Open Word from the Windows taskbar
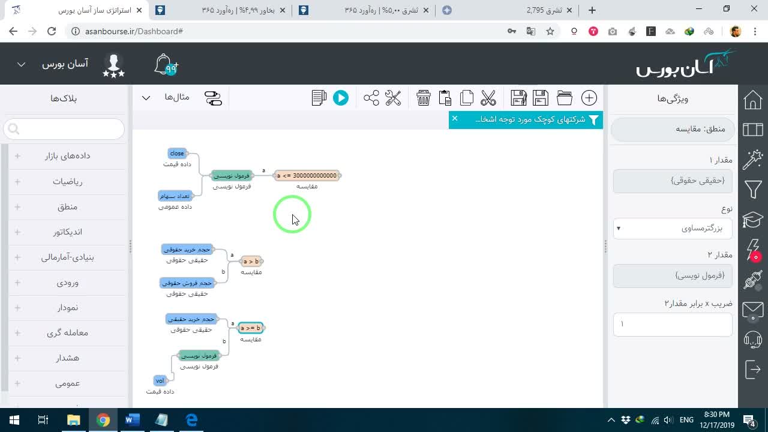Image resolution: width=768 pixels, height=432 pixels. tap(132, 420)
